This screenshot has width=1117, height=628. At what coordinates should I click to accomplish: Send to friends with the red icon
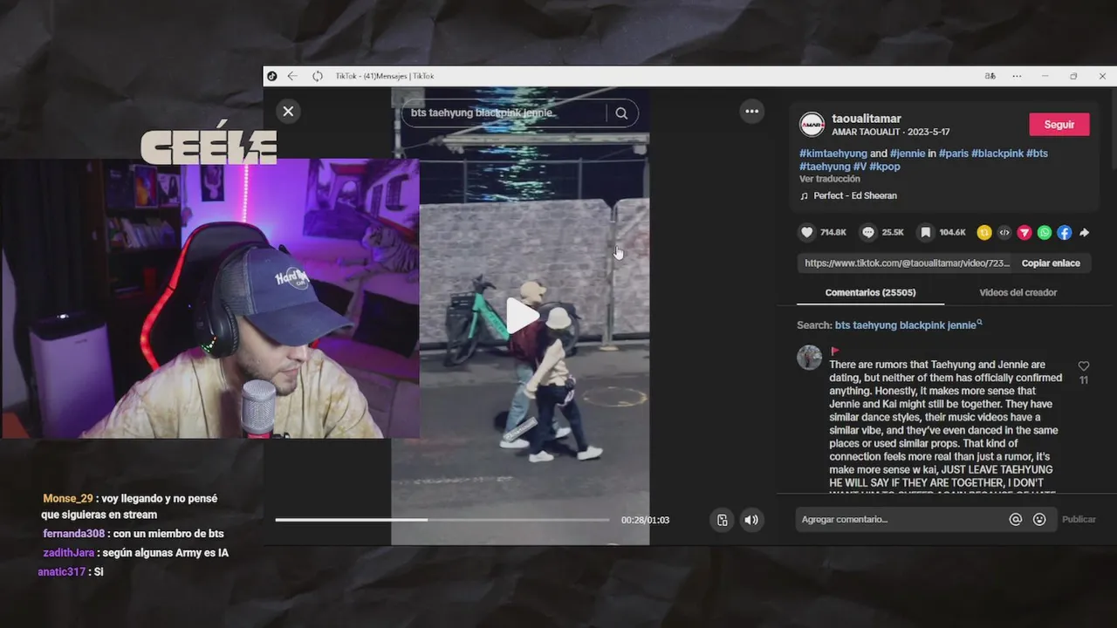pos(1024,232)
